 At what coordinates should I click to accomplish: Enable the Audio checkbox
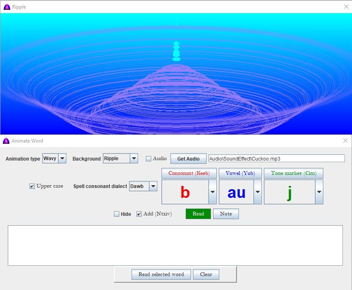click(149, 159)
